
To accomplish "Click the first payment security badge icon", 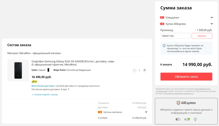I will (x=178, y=119).
